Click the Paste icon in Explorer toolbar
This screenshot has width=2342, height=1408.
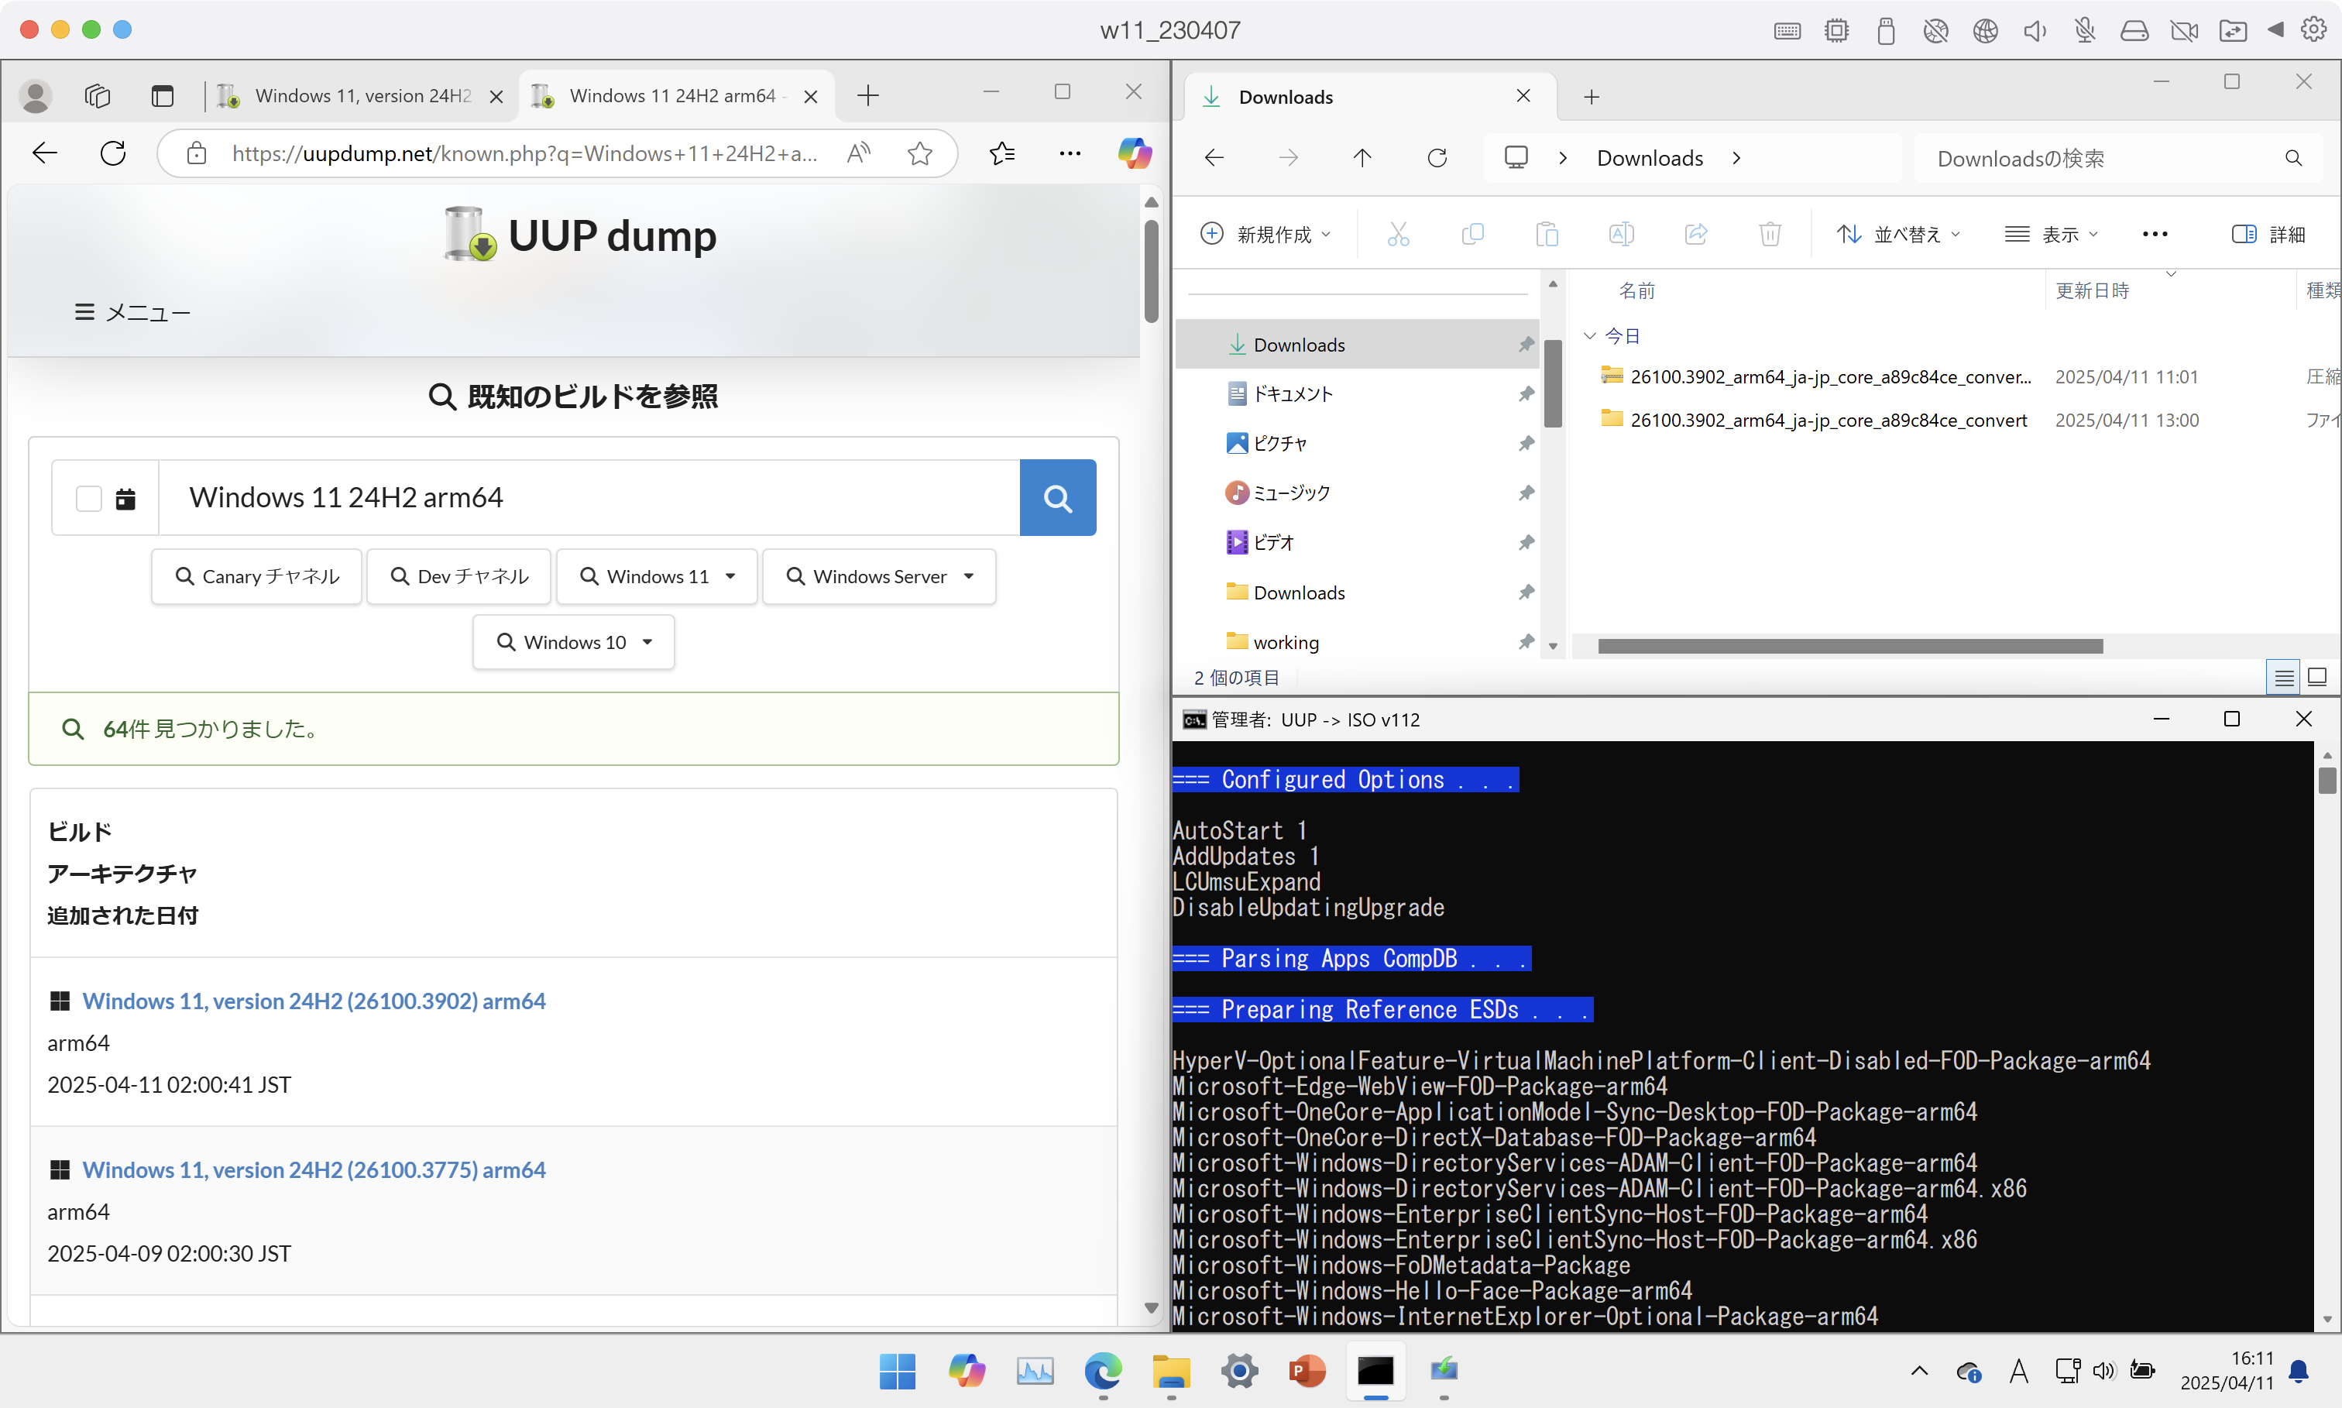point(1546,233)
